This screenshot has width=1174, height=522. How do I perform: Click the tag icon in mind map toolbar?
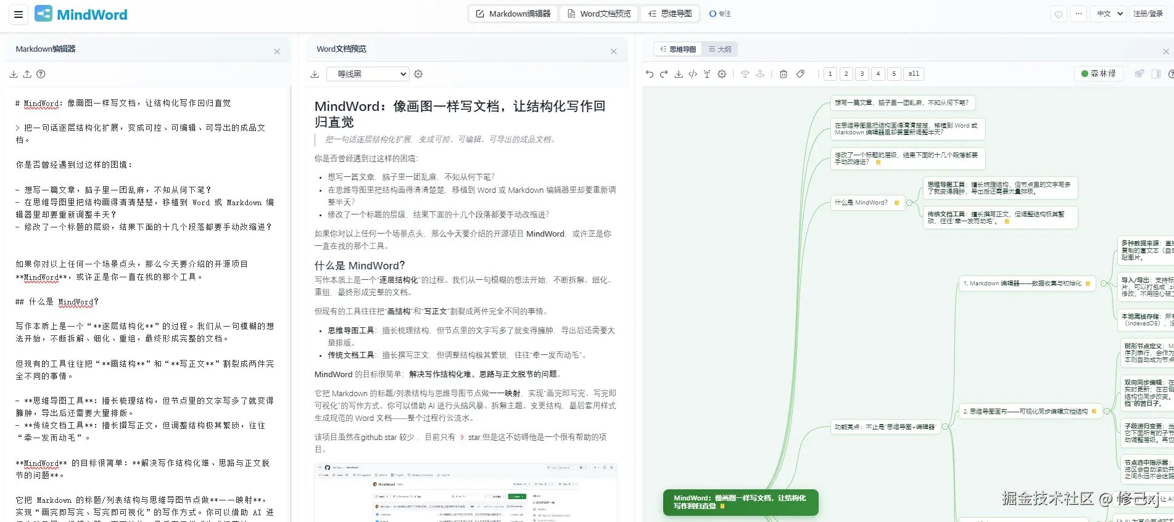[x=800, y=74]
